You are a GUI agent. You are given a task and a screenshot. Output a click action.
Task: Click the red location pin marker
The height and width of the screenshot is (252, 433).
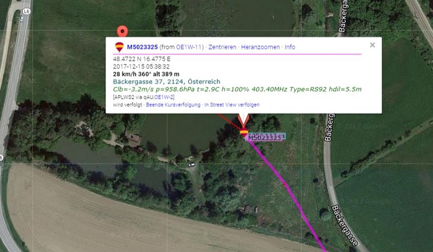coord(122,31)
